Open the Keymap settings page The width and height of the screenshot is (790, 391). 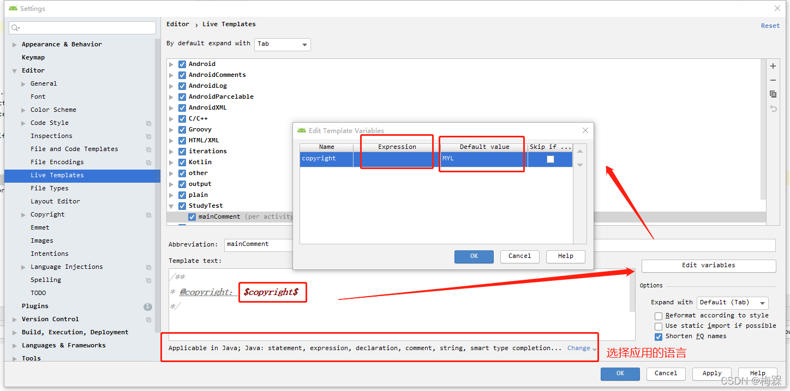click(x=33, y=57)
